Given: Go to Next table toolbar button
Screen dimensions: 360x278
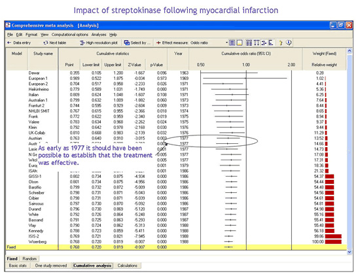Looking at the screenshot, I should [54, 43].
